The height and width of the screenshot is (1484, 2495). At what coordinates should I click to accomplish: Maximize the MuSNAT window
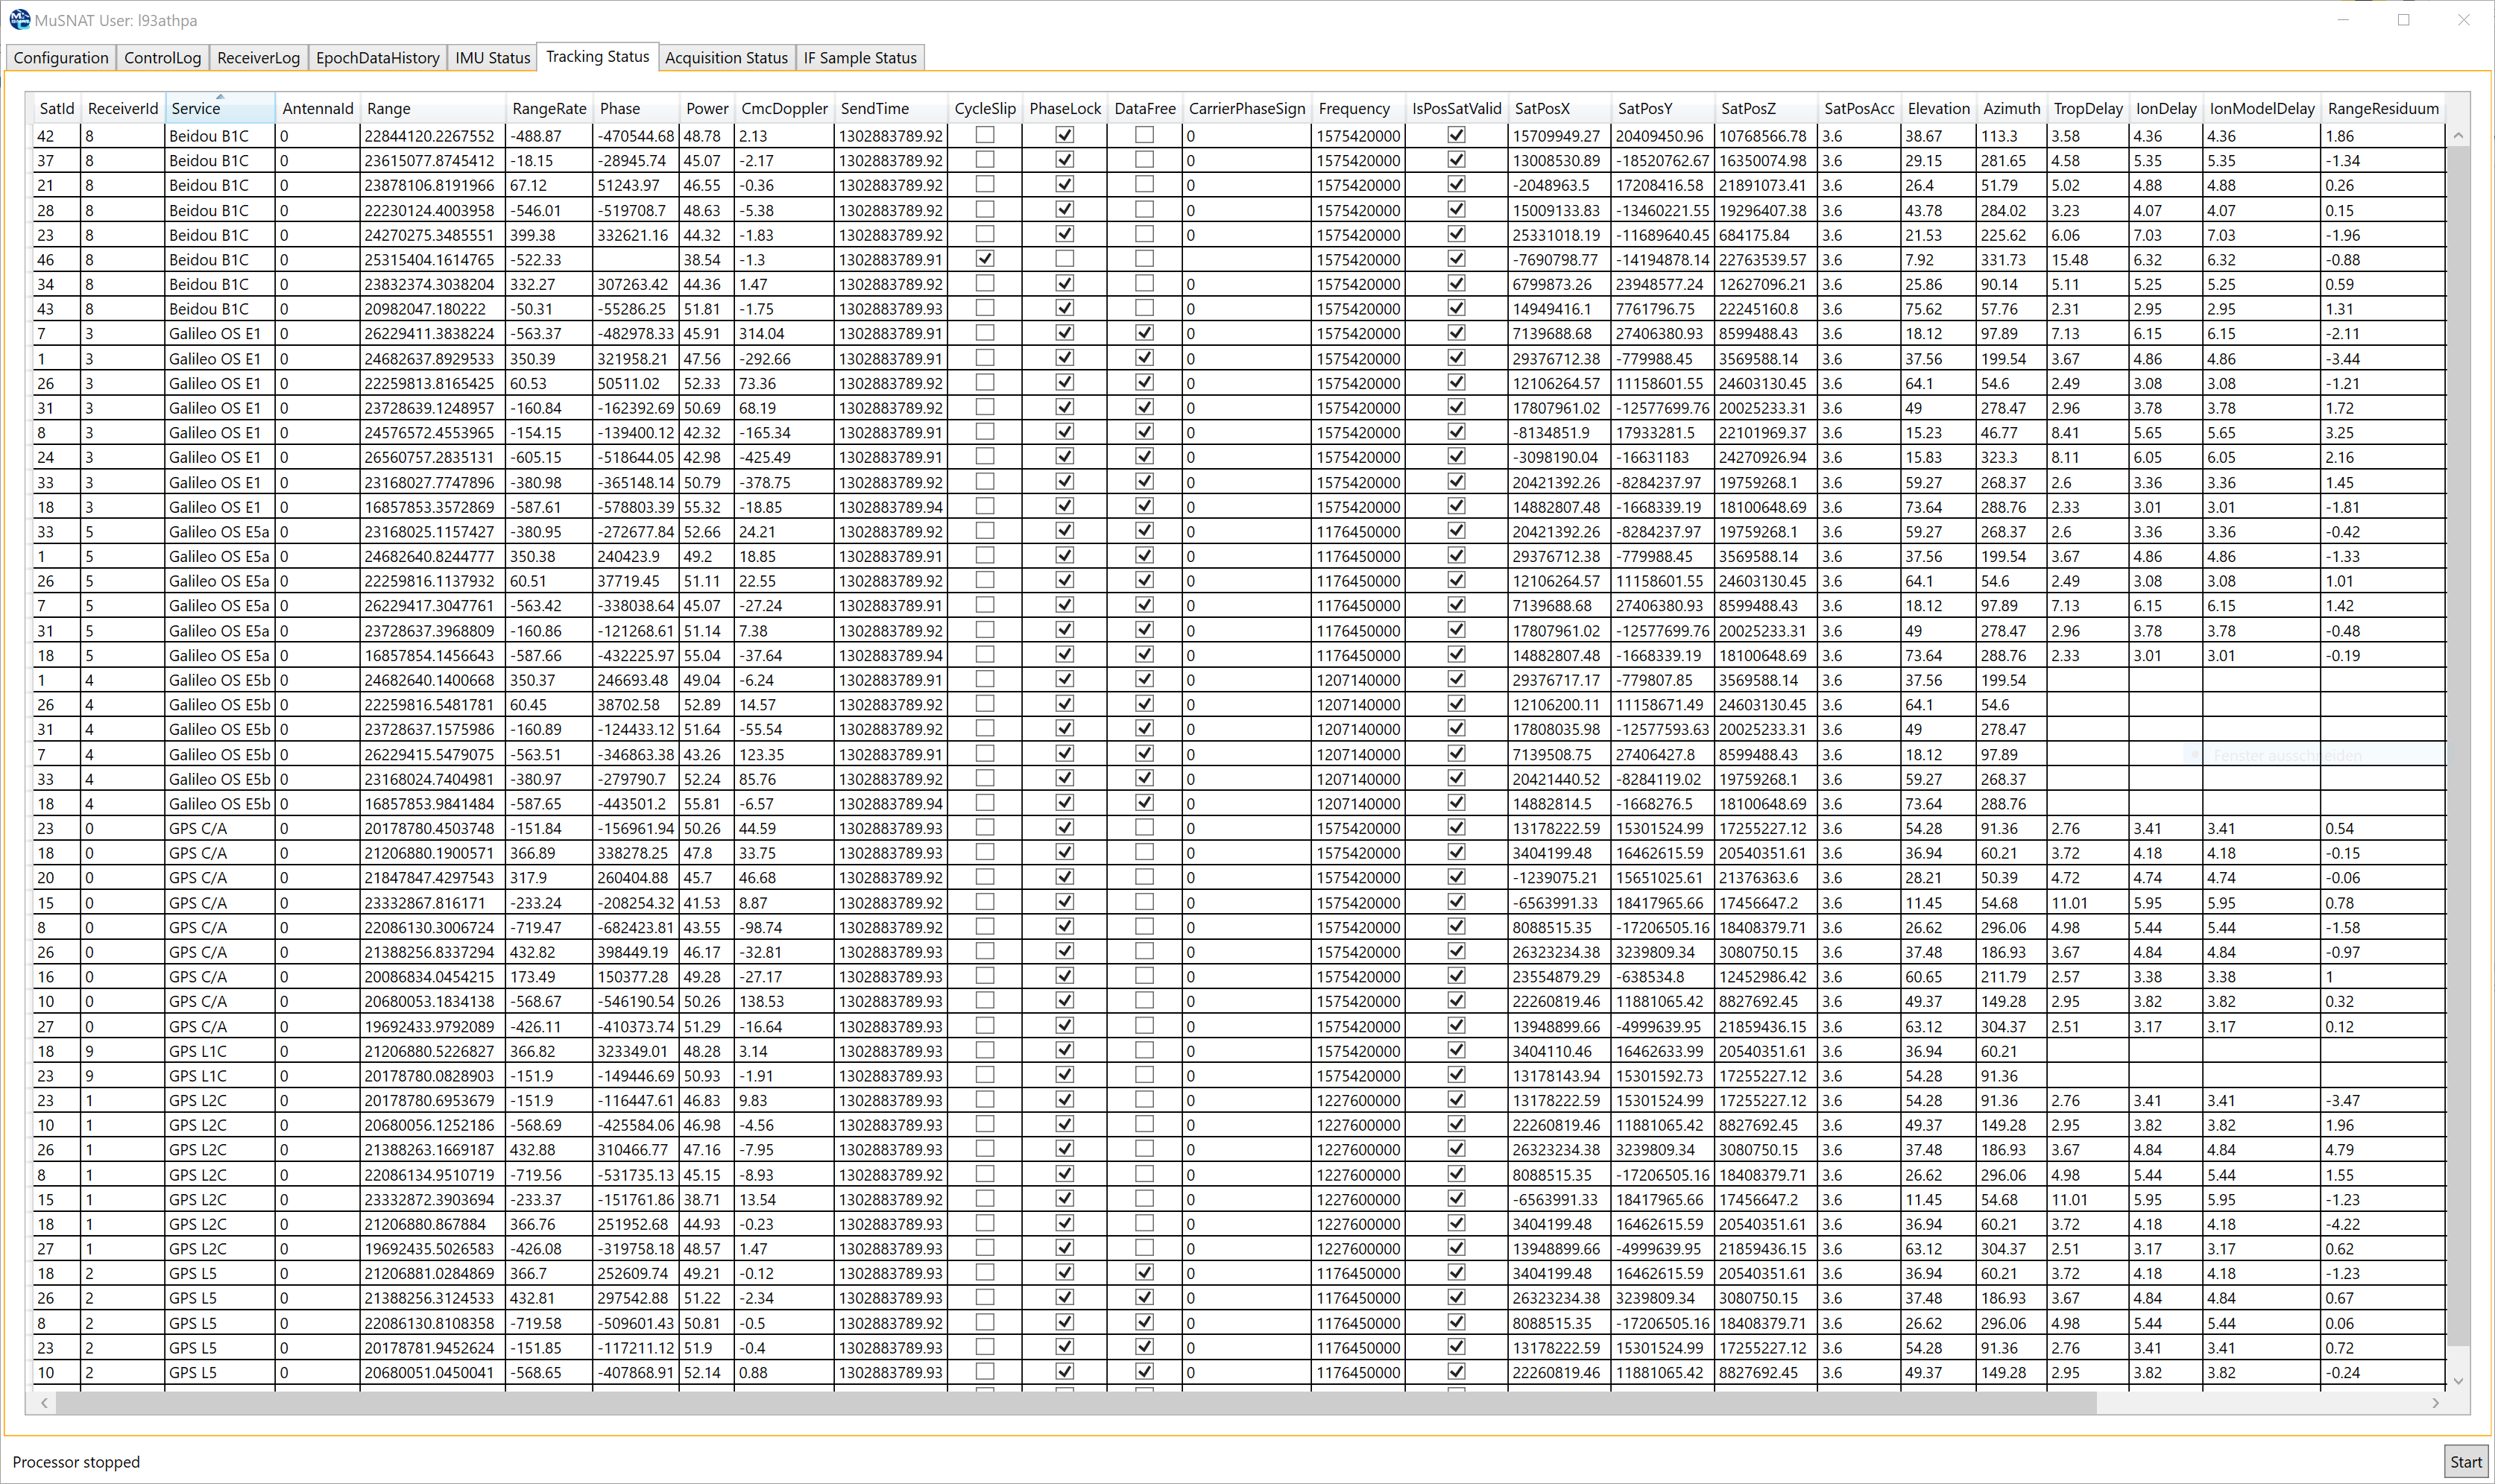pos(2403,20)
